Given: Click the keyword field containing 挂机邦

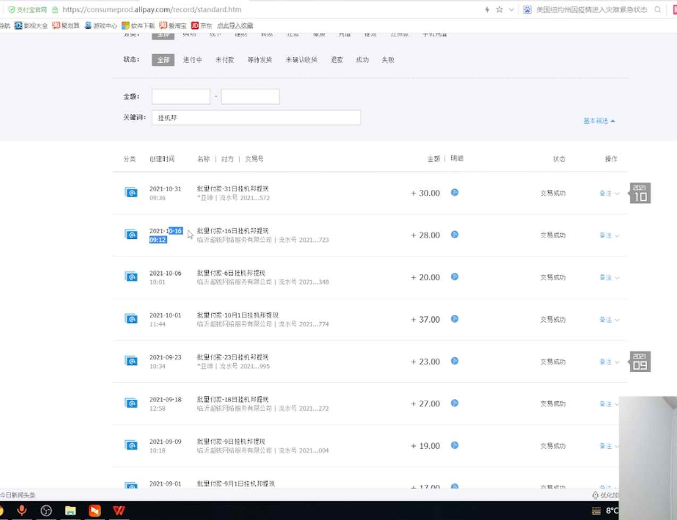Looking at the screenshot, I should point(256,118).
